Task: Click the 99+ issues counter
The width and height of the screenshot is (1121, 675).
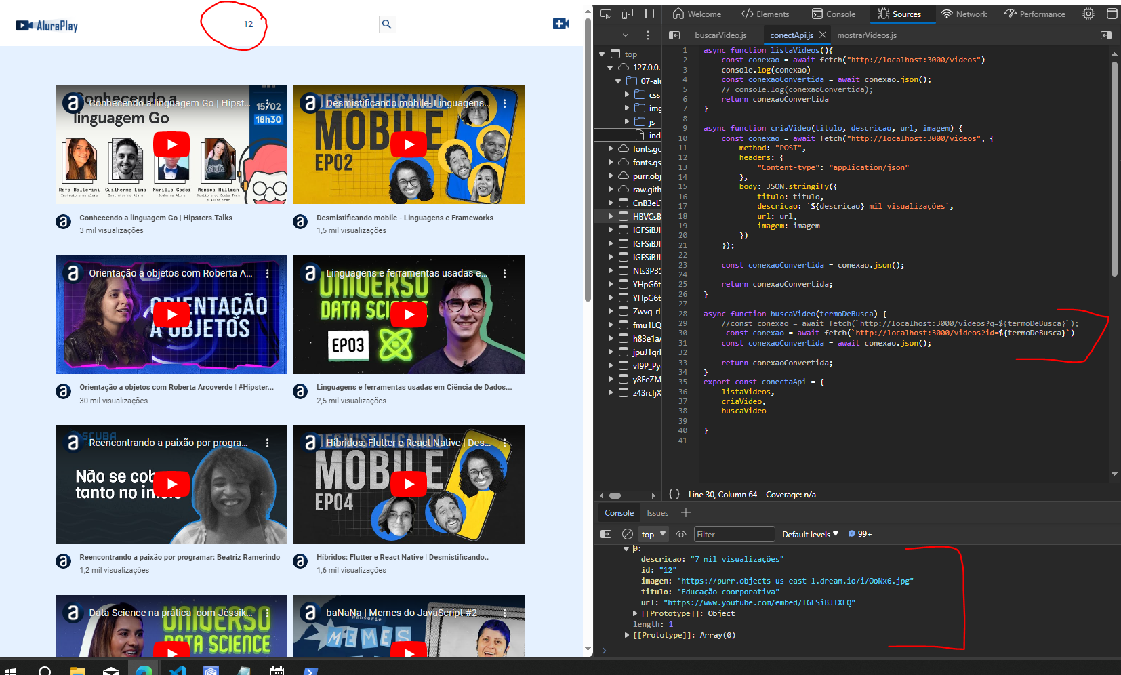Action: tap(860, 534)
